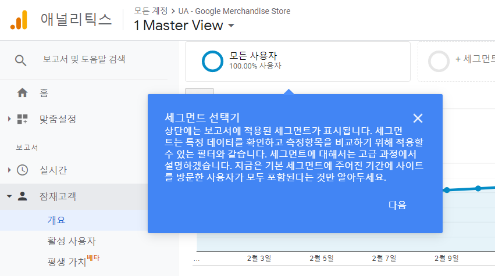Viewport: 495px width, 276px height.
Task: Click the home icon in sidebar
Action: (22, 93)
